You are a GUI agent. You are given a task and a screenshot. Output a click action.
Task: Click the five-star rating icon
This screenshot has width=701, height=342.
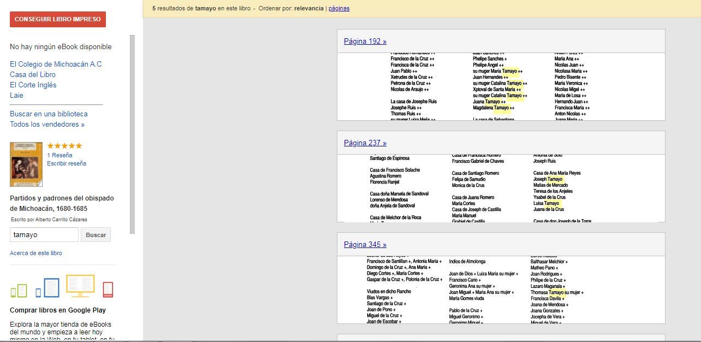64,146
